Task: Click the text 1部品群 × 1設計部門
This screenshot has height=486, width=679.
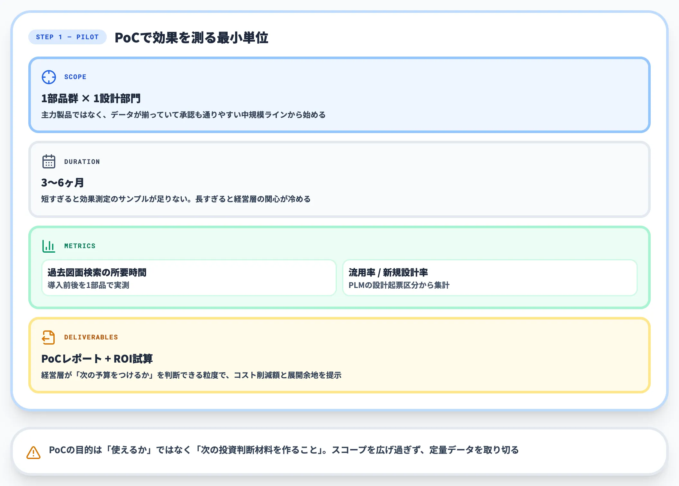Action: click(x=91, y=98)
